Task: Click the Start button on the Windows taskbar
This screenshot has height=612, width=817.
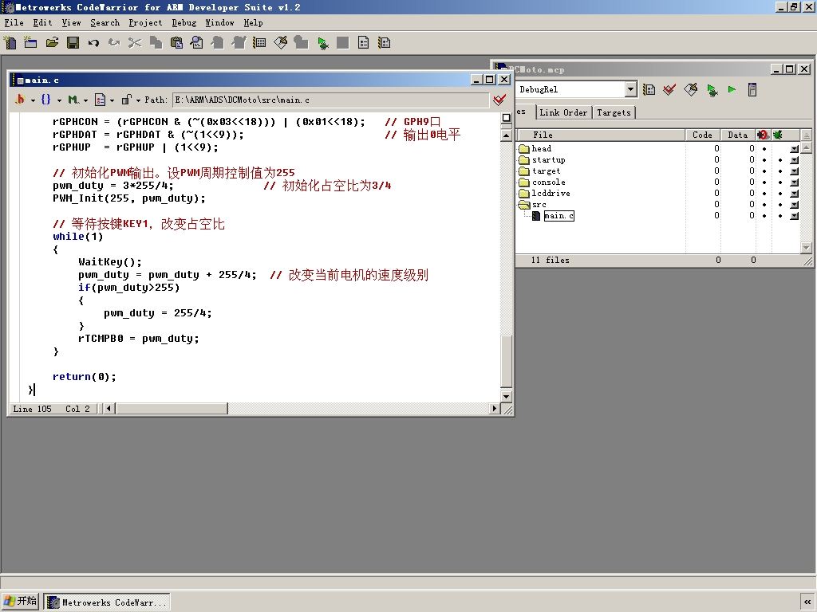Action: tap(20, 601)
